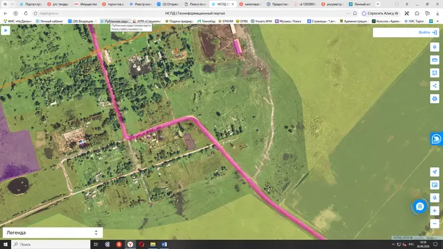Select the area selection map tool
Image resolution: width=443 pixels, height=249 pixels.
click(435, 73)
